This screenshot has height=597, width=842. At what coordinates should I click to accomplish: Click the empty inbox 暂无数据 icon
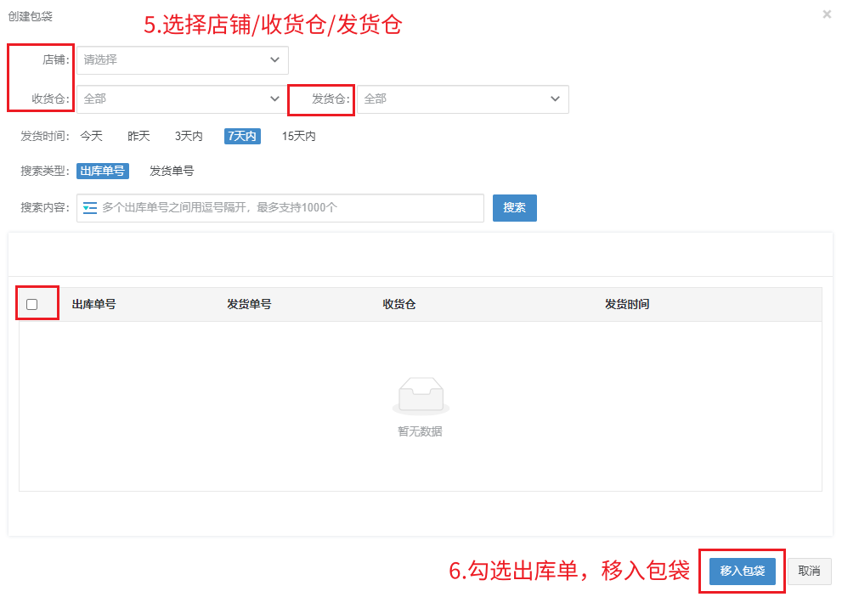pos(421,397)
